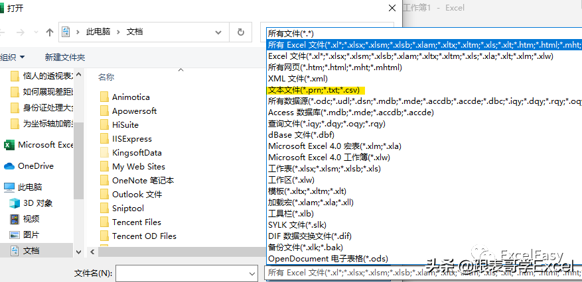Close the 打开 dialog

point(392,8)
